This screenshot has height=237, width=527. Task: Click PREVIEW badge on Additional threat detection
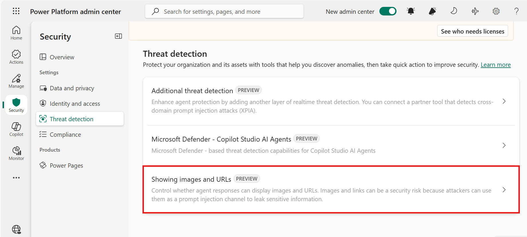pyautogui.click(x=248, y=90)
